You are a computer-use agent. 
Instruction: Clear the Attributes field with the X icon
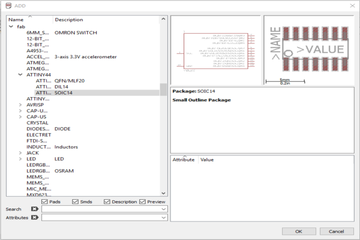(35, 217)
